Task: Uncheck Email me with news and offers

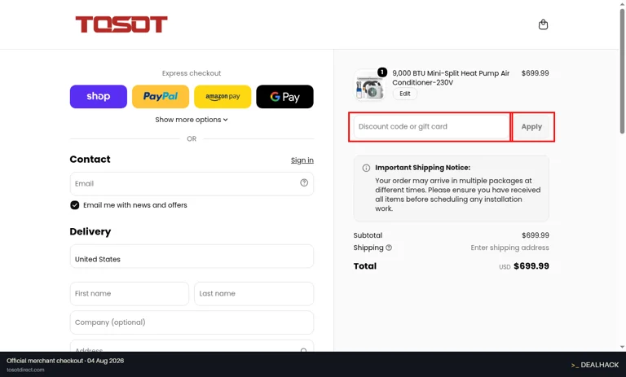Action: [75, 205]
